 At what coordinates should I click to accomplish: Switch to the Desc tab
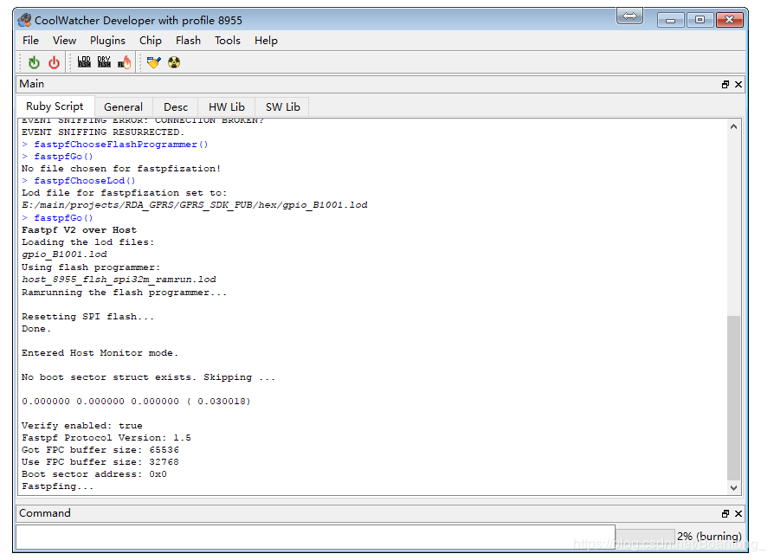pos(176,107)
